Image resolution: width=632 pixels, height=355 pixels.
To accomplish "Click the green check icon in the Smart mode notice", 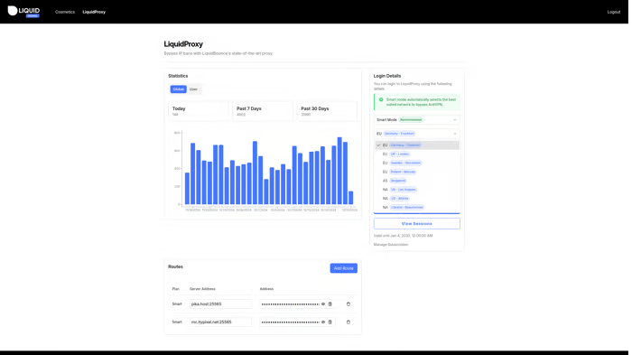I will [x=381, y=99].
